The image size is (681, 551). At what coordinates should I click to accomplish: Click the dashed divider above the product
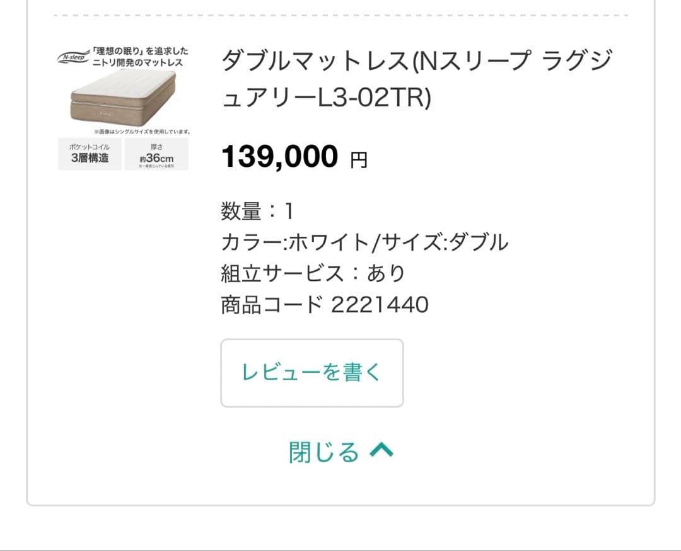pos(340,15)
